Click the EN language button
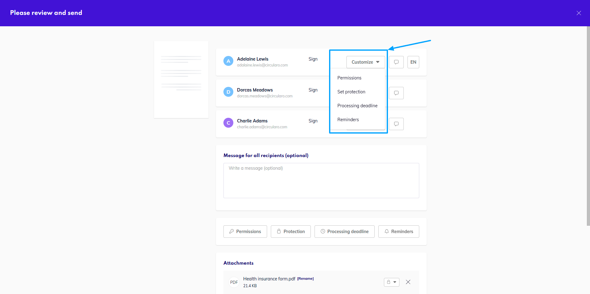 coord(413,62)
